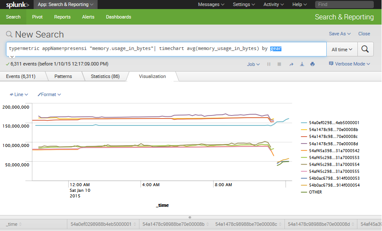Stop the search job
This screenshot has width=382, height=231.
coord(279,64)
